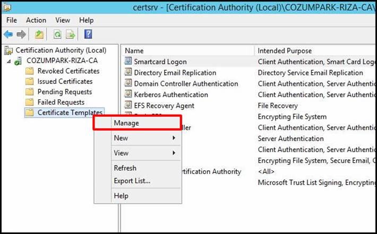Select the Smartcard Logon row name
The width and height of the screenshot is (377, 234).
(160, 62)
